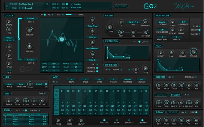
Task: Toggle the LIVE indicator on XY pad
Action: click(x=45, y=15)
